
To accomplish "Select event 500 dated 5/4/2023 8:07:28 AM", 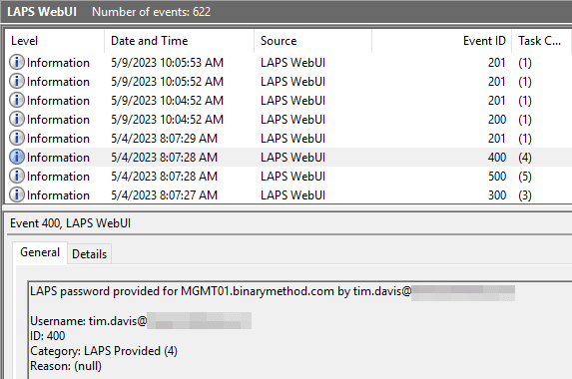I will (x=288, y=176).
